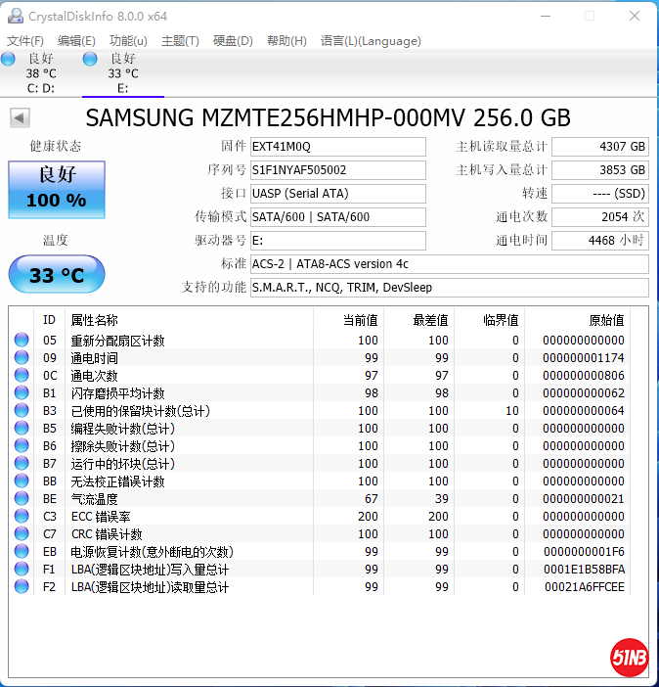The image size is (659, 687).
Task: Click the 固件 firmware field EXT41M0Q
Action: tap(337, 147)
